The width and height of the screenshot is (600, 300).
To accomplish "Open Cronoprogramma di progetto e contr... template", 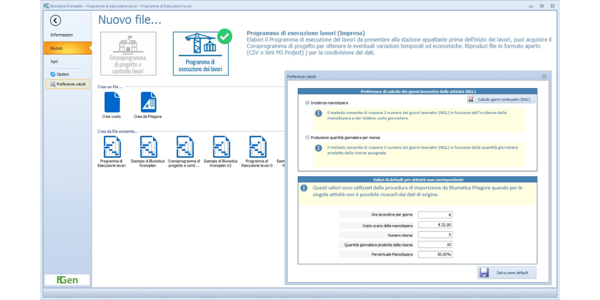I will [184, 147].
